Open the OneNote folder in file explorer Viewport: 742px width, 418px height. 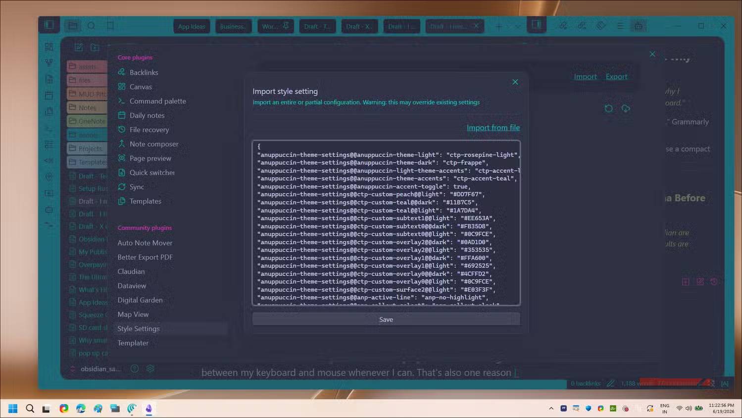pyautogui.click(x=88, y=121)
